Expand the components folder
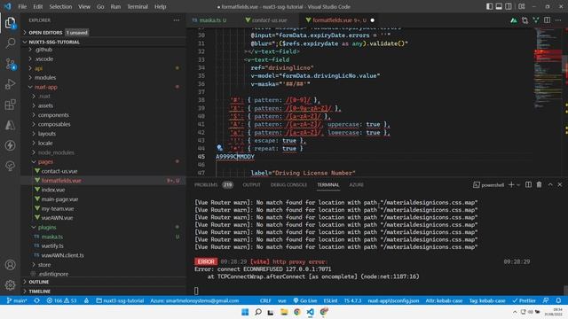 pos(53,115)
